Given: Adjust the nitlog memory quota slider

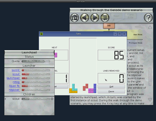Looking at the screenshot, I should click(x=36, y=82).
